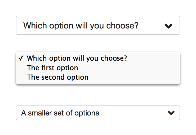Activate the topmost combo box on the page
196x135 pixels.
[98, 25]
